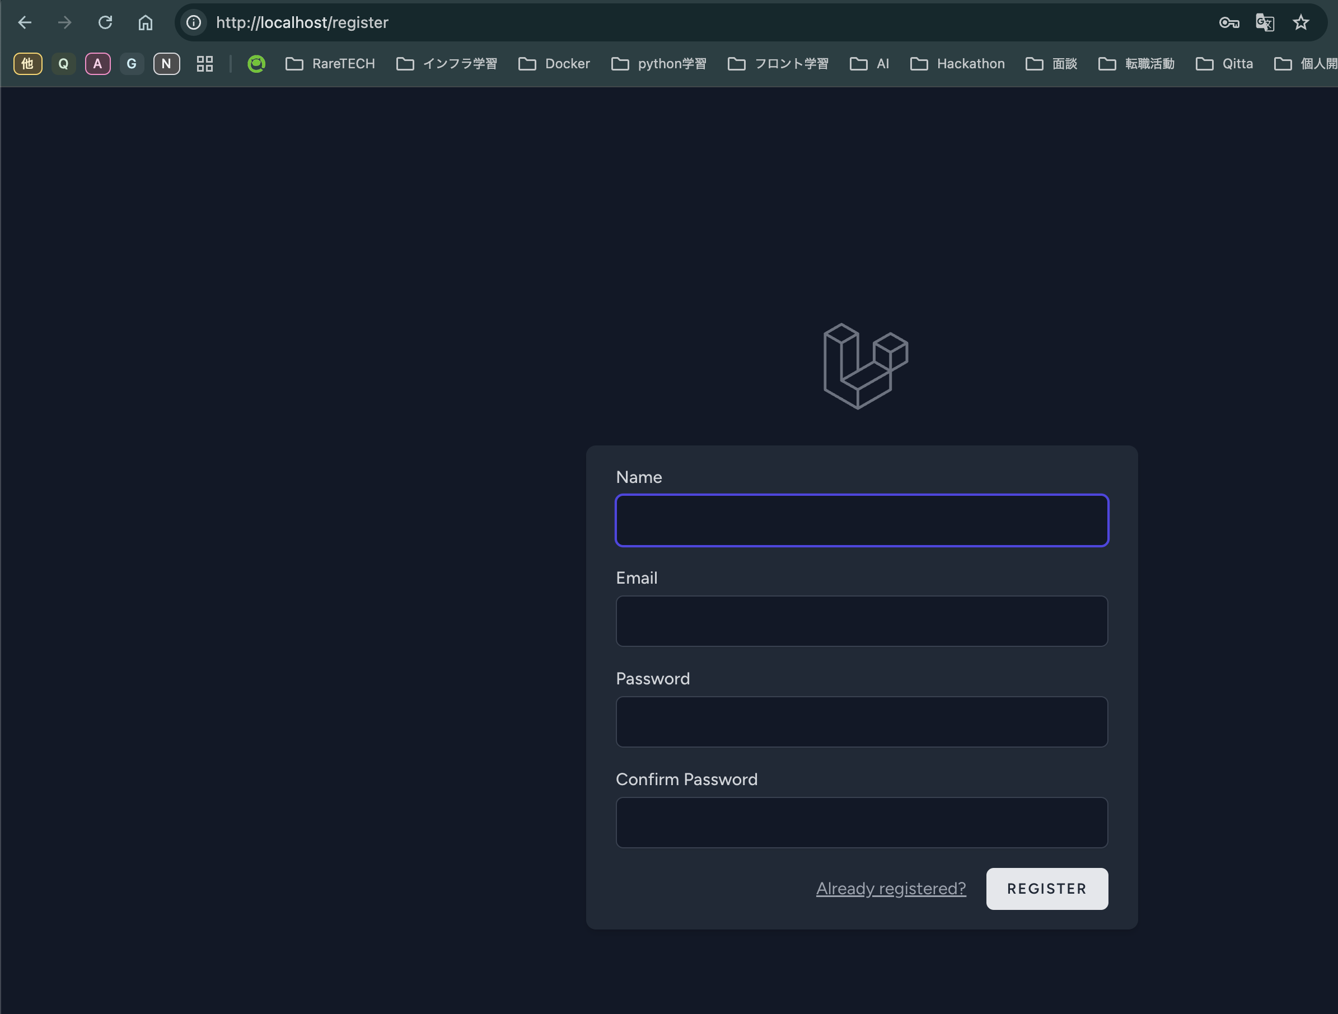
Task: Reload the current page
Action: [x=106, y=22]
